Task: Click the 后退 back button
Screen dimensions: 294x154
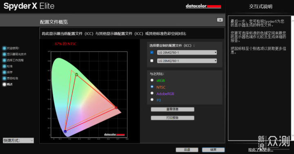Action: (x=187, y=150)
